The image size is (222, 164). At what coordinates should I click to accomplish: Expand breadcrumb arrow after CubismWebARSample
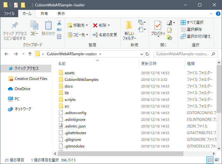100,54
